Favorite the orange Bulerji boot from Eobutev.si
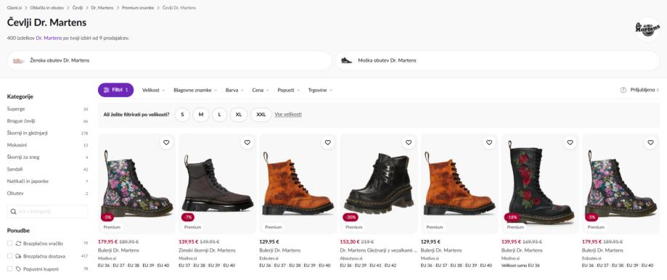 point(327,143)
